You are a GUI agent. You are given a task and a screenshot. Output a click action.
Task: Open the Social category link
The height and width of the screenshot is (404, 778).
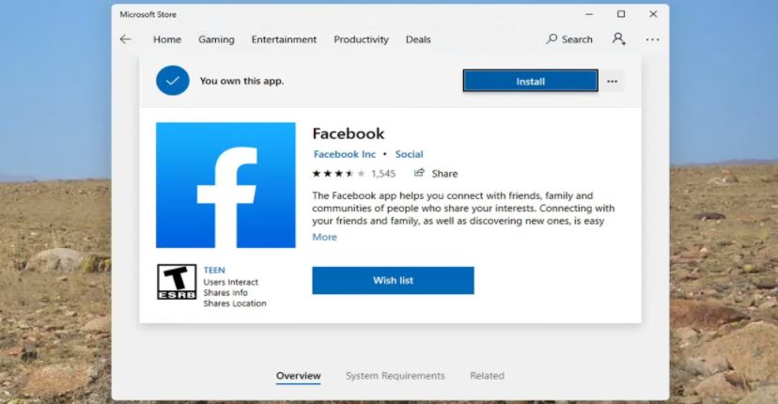click(409, 154)
